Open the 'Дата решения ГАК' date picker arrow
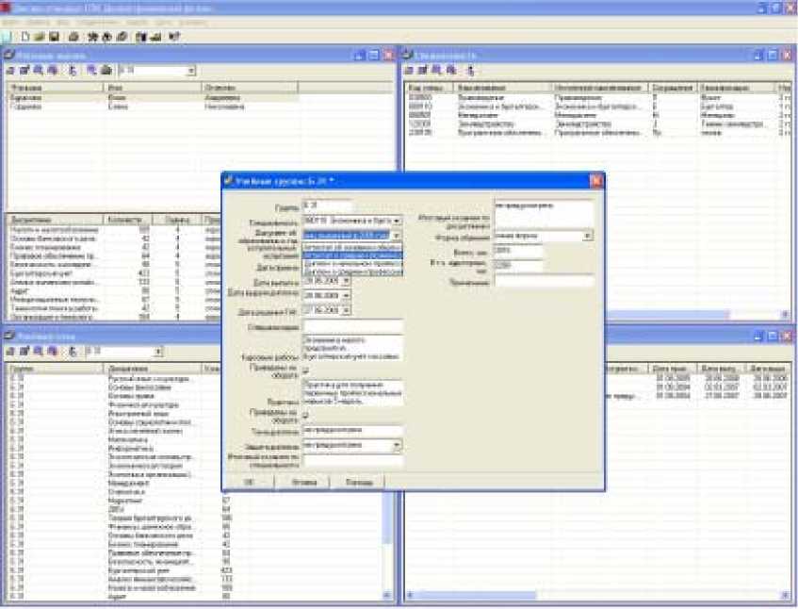 pos(346,310)
